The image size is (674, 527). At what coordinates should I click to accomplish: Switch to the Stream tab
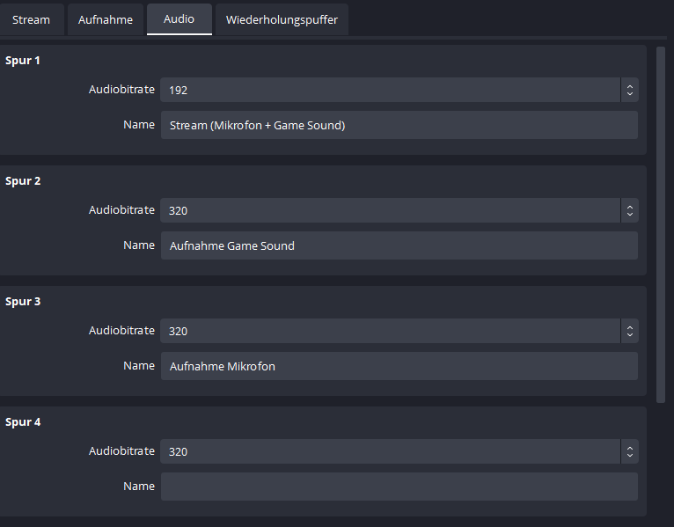tap(31, 19)
